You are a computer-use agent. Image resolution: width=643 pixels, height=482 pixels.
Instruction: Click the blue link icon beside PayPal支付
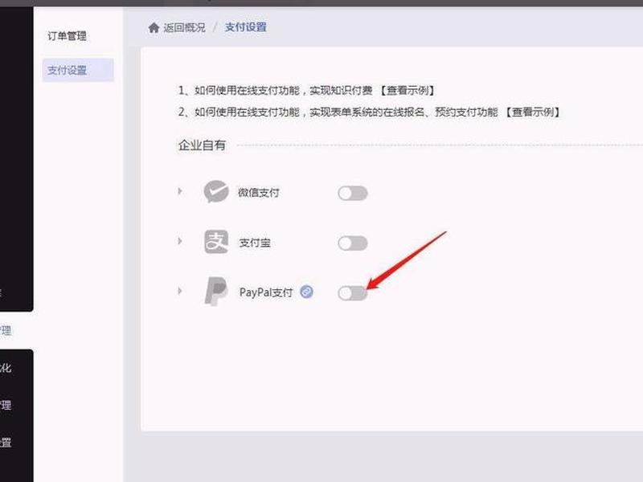click(x=306, y=292)
